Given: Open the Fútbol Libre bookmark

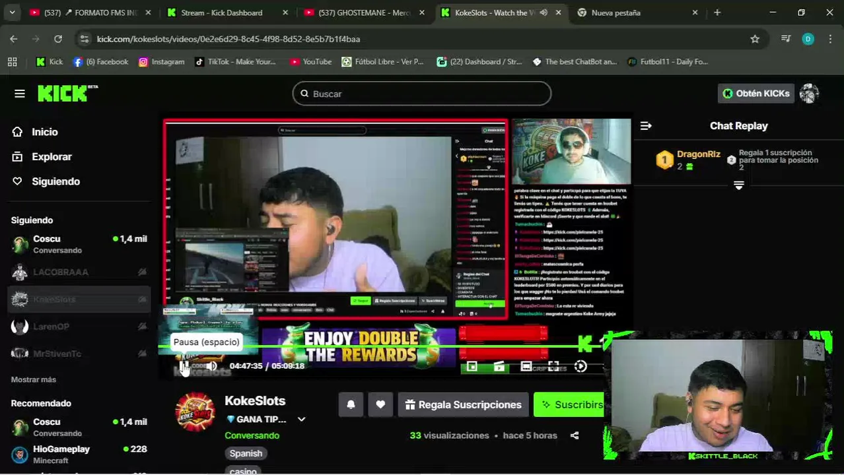Looking at the screenshot, I should point(382,61).
